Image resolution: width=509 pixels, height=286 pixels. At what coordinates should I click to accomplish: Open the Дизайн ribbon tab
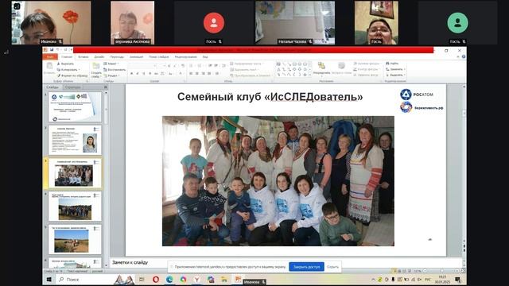pos(99,56)
